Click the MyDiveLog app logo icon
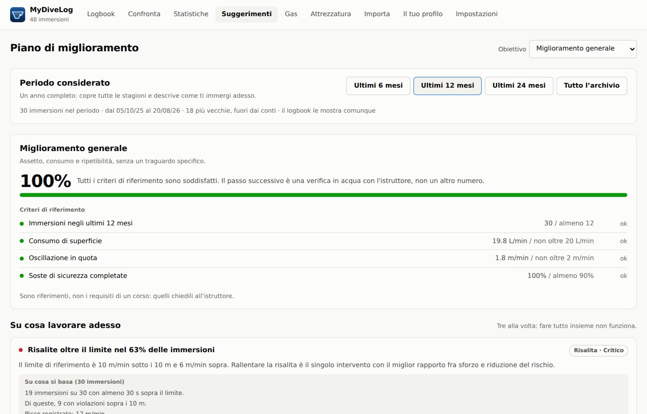The width and height of the screenshot is (647, 414). pos(17,15)
